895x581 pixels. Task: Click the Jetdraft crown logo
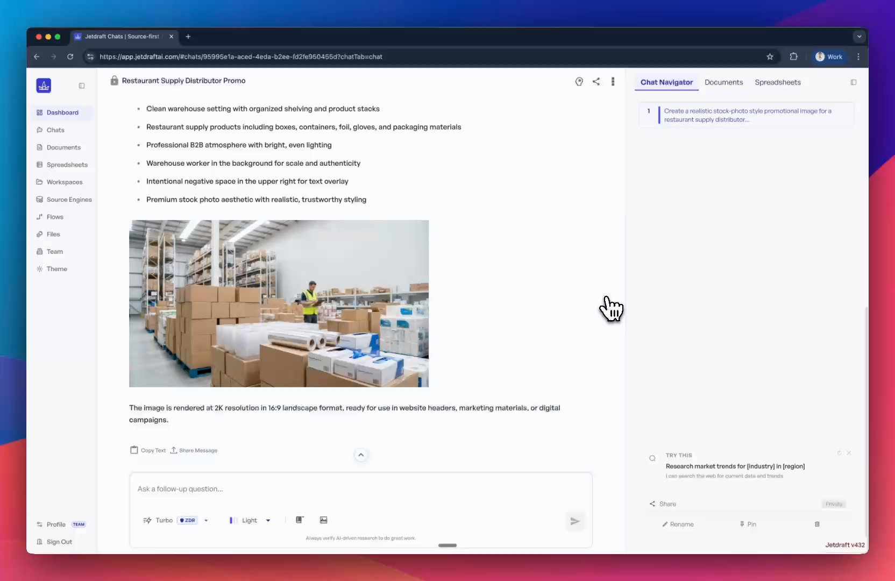coord(44,86)
